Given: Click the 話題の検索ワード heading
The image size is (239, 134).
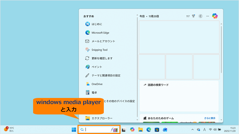Looking at the screenshot, I should pos(158,85).
